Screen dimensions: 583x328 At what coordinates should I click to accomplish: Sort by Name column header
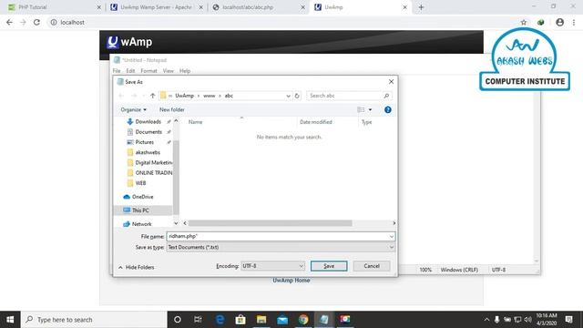195,122
